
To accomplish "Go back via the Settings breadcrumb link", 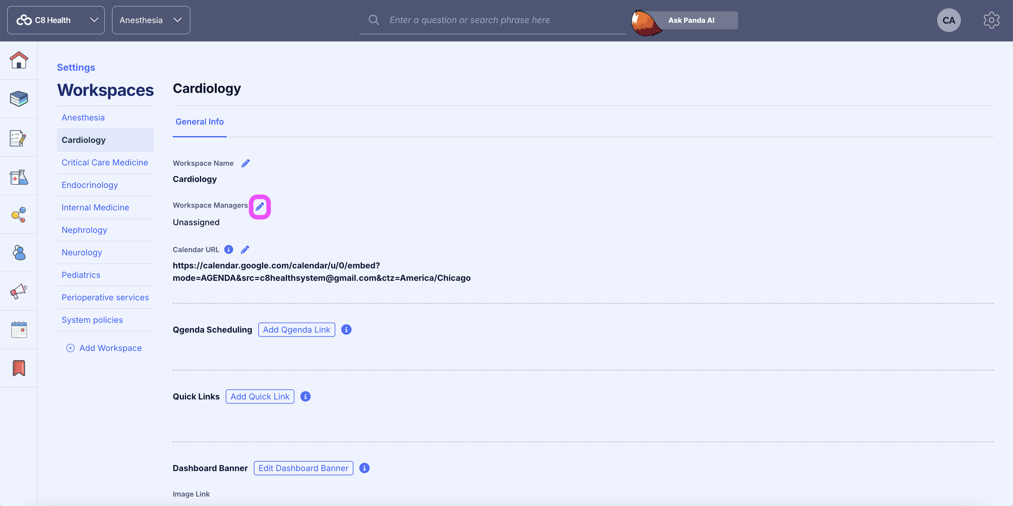I will pos(76,67).
